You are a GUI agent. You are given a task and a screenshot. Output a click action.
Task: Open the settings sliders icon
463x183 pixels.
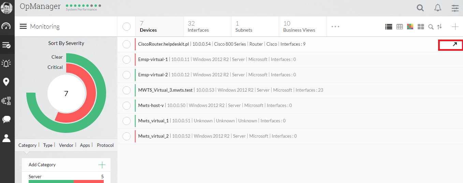tap(455, 8)
